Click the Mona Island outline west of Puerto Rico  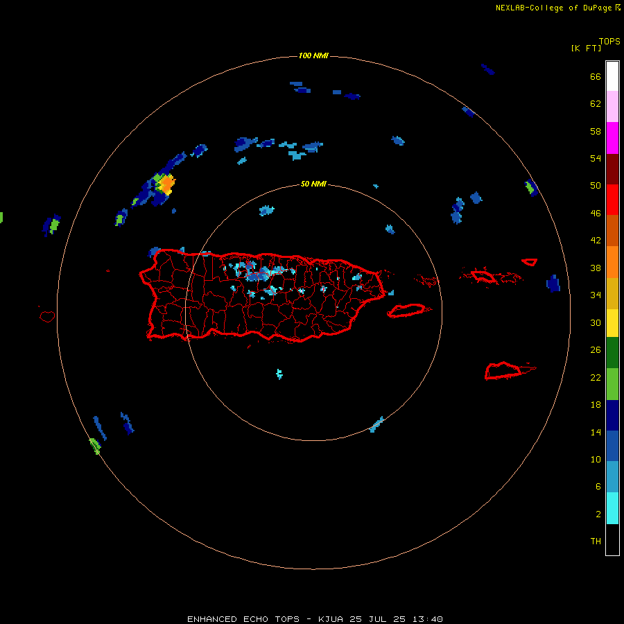[x=47, y=316]
